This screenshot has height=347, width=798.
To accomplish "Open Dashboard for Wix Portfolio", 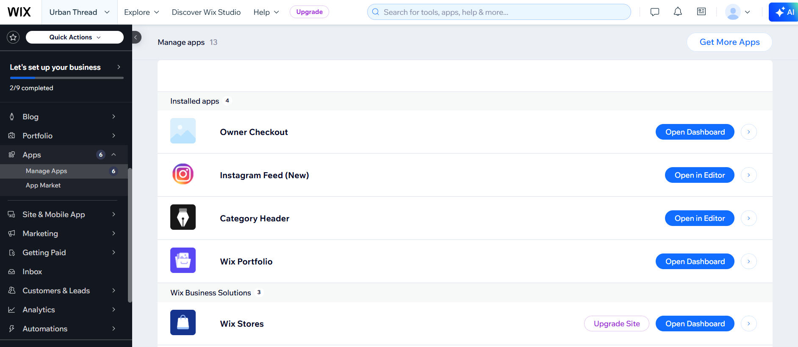I will [695, 262].
